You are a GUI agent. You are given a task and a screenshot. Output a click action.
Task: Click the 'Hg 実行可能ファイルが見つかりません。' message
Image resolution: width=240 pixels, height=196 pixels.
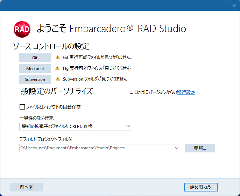tap(98, 68)
